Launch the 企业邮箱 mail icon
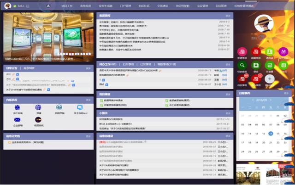This screenshot has width=295, height=185. click(x=18, y=120)
